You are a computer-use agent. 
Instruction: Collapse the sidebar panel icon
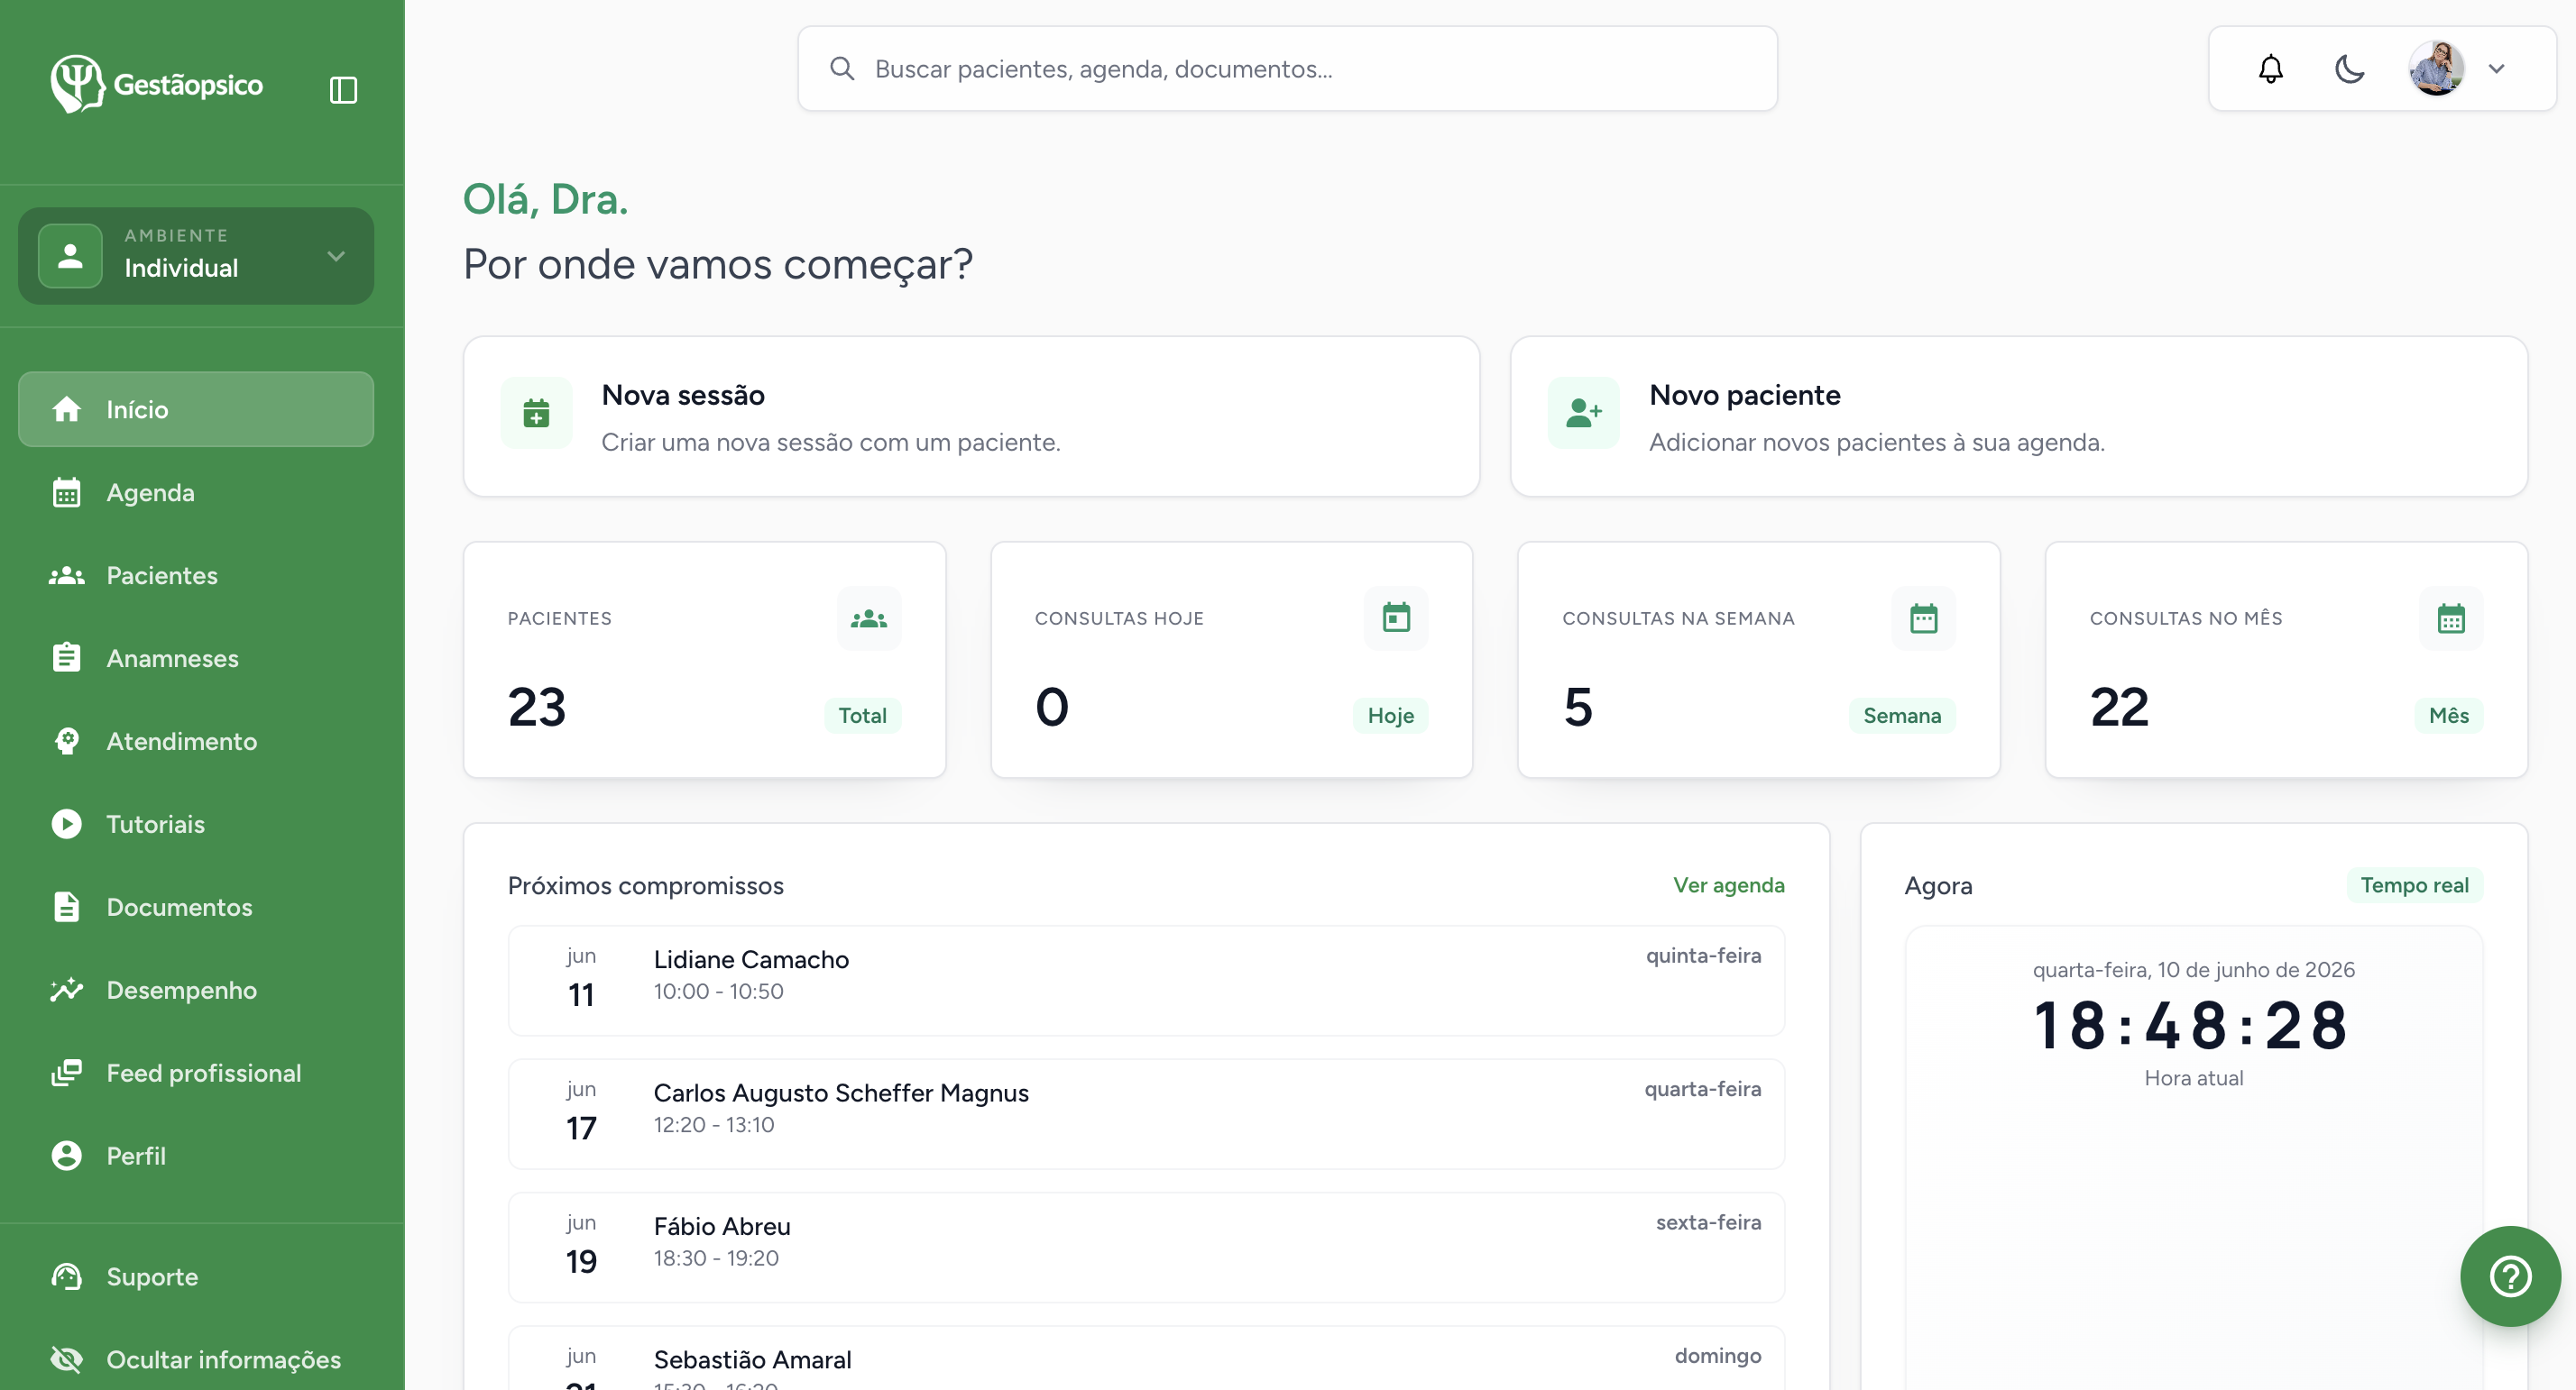click(343, 90)
